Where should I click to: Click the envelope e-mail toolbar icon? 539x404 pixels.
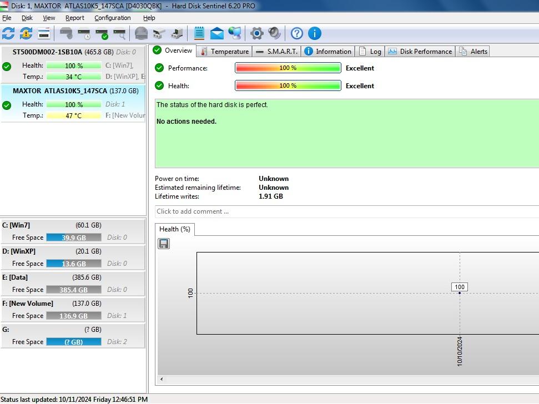coord(217,33)
